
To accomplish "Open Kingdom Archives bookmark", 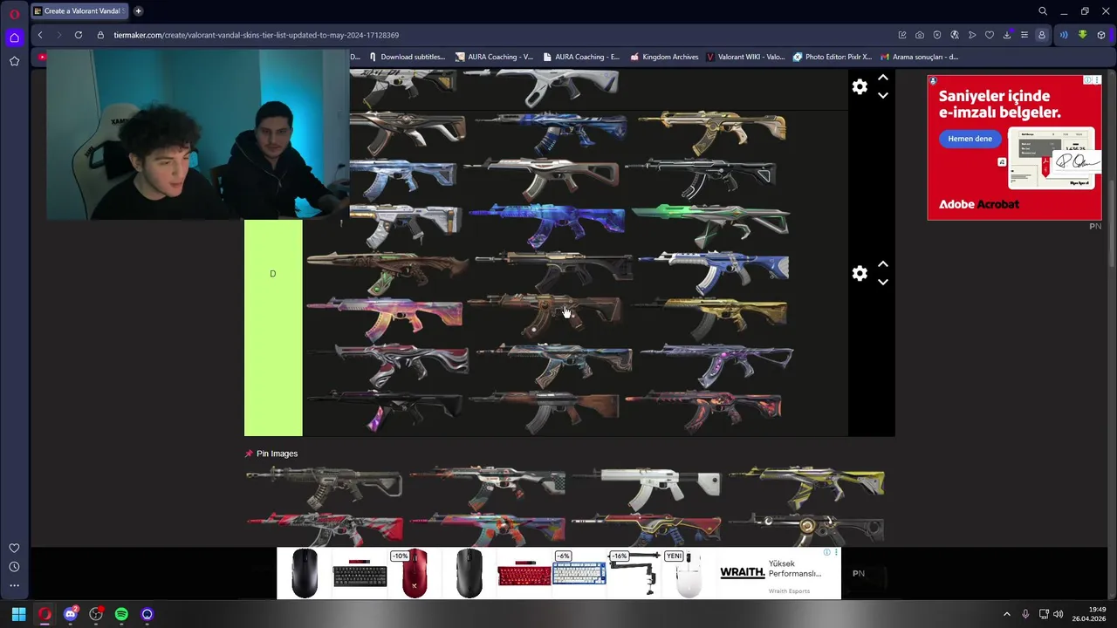I will pos(664,57).
